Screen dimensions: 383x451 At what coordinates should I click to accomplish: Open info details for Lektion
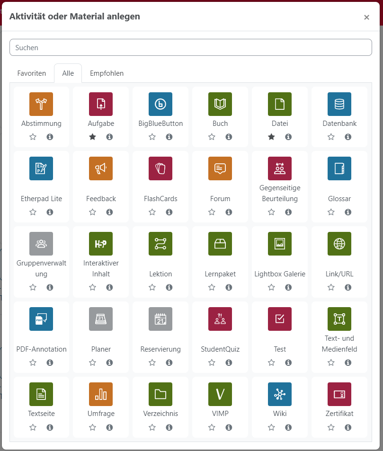tap(169, 287)
